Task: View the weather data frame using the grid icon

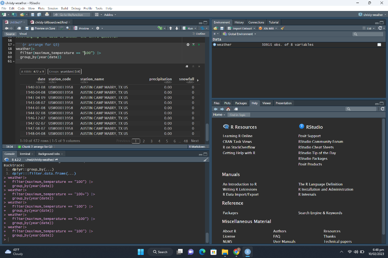Action: pos(379,45)
